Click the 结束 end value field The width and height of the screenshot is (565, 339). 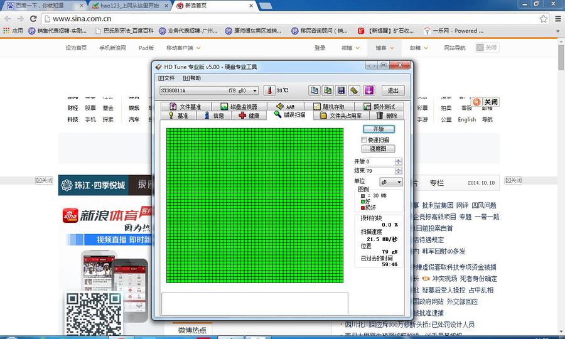point(380,171)
